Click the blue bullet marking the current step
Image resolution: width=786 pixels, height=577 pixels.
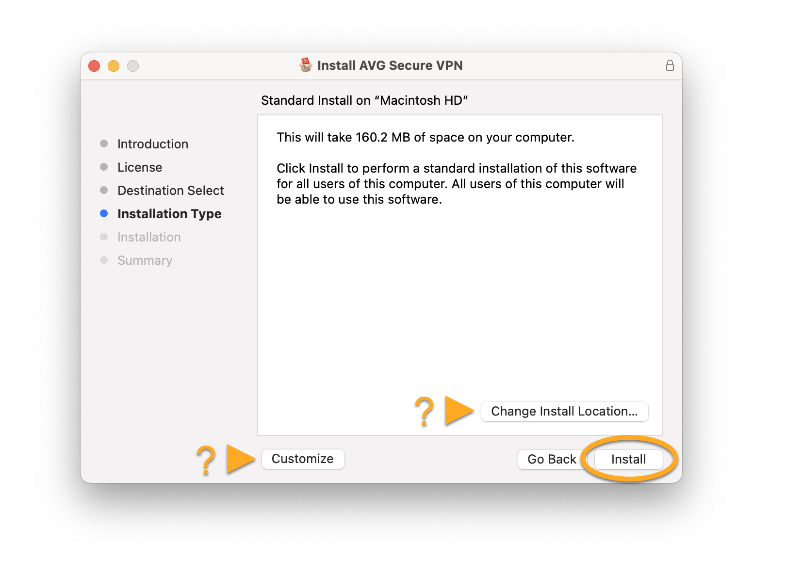pos(104,213)
